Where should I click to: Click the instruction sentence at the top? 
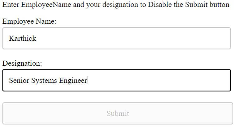116,5
